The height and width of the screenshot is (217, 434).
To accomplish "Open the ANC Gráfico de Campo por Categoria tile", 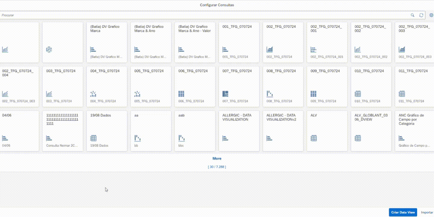I will [415, 131].
